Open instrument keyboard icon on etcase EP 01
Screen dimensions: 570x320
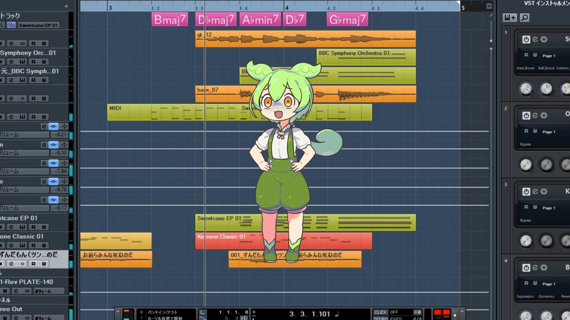23,227
